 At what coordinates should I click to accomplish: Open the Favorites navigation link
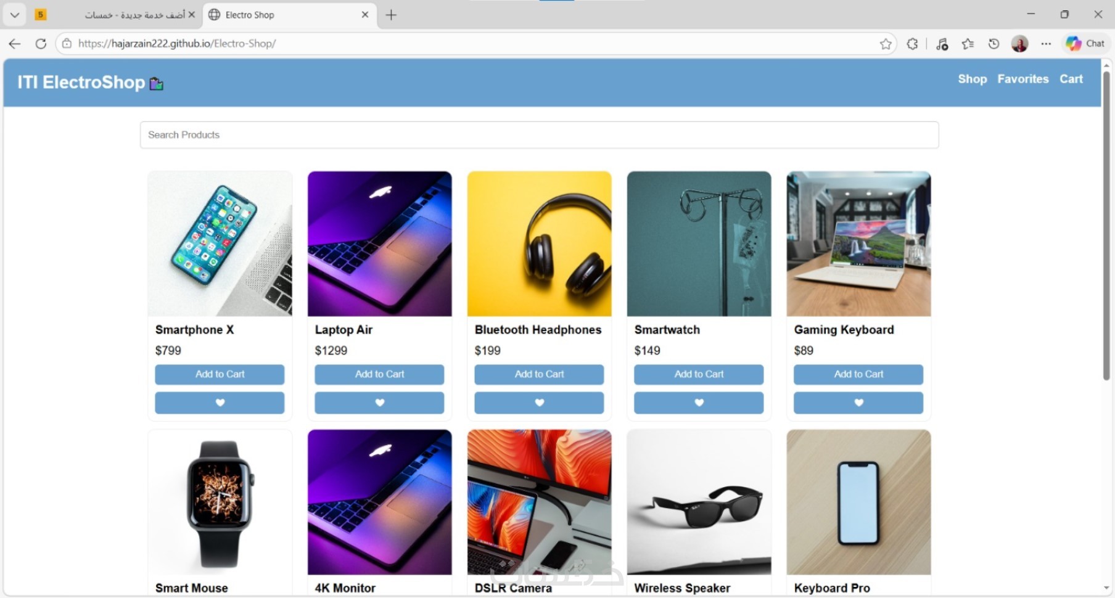(x=1023, y=79)
